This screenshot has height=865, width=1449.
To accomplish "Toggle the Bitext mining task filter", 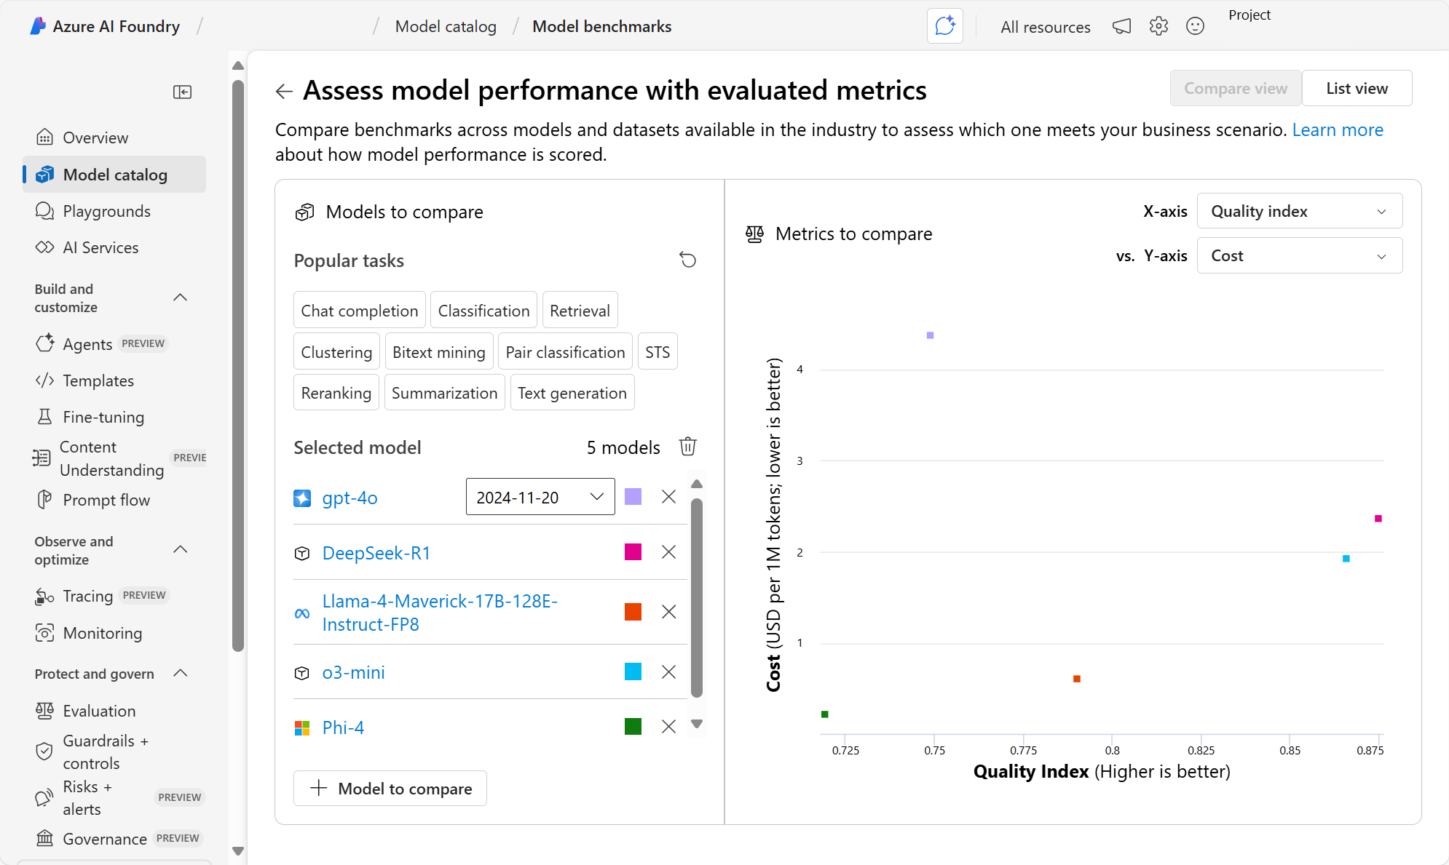I will tap(439, 352).
